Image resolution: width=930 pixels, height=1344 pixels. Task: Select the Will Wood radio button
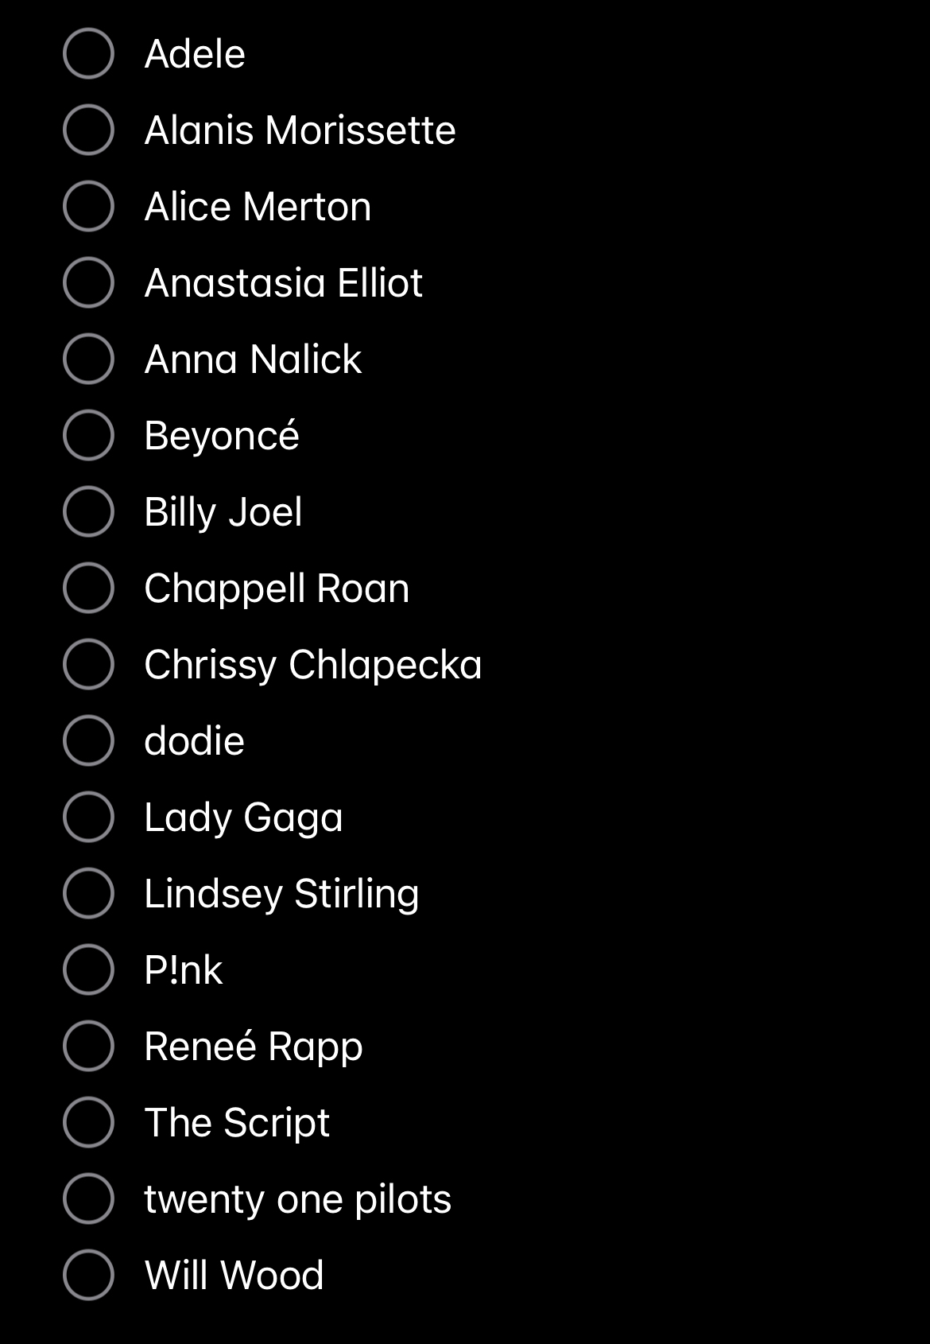click(x=88, y=1276)
